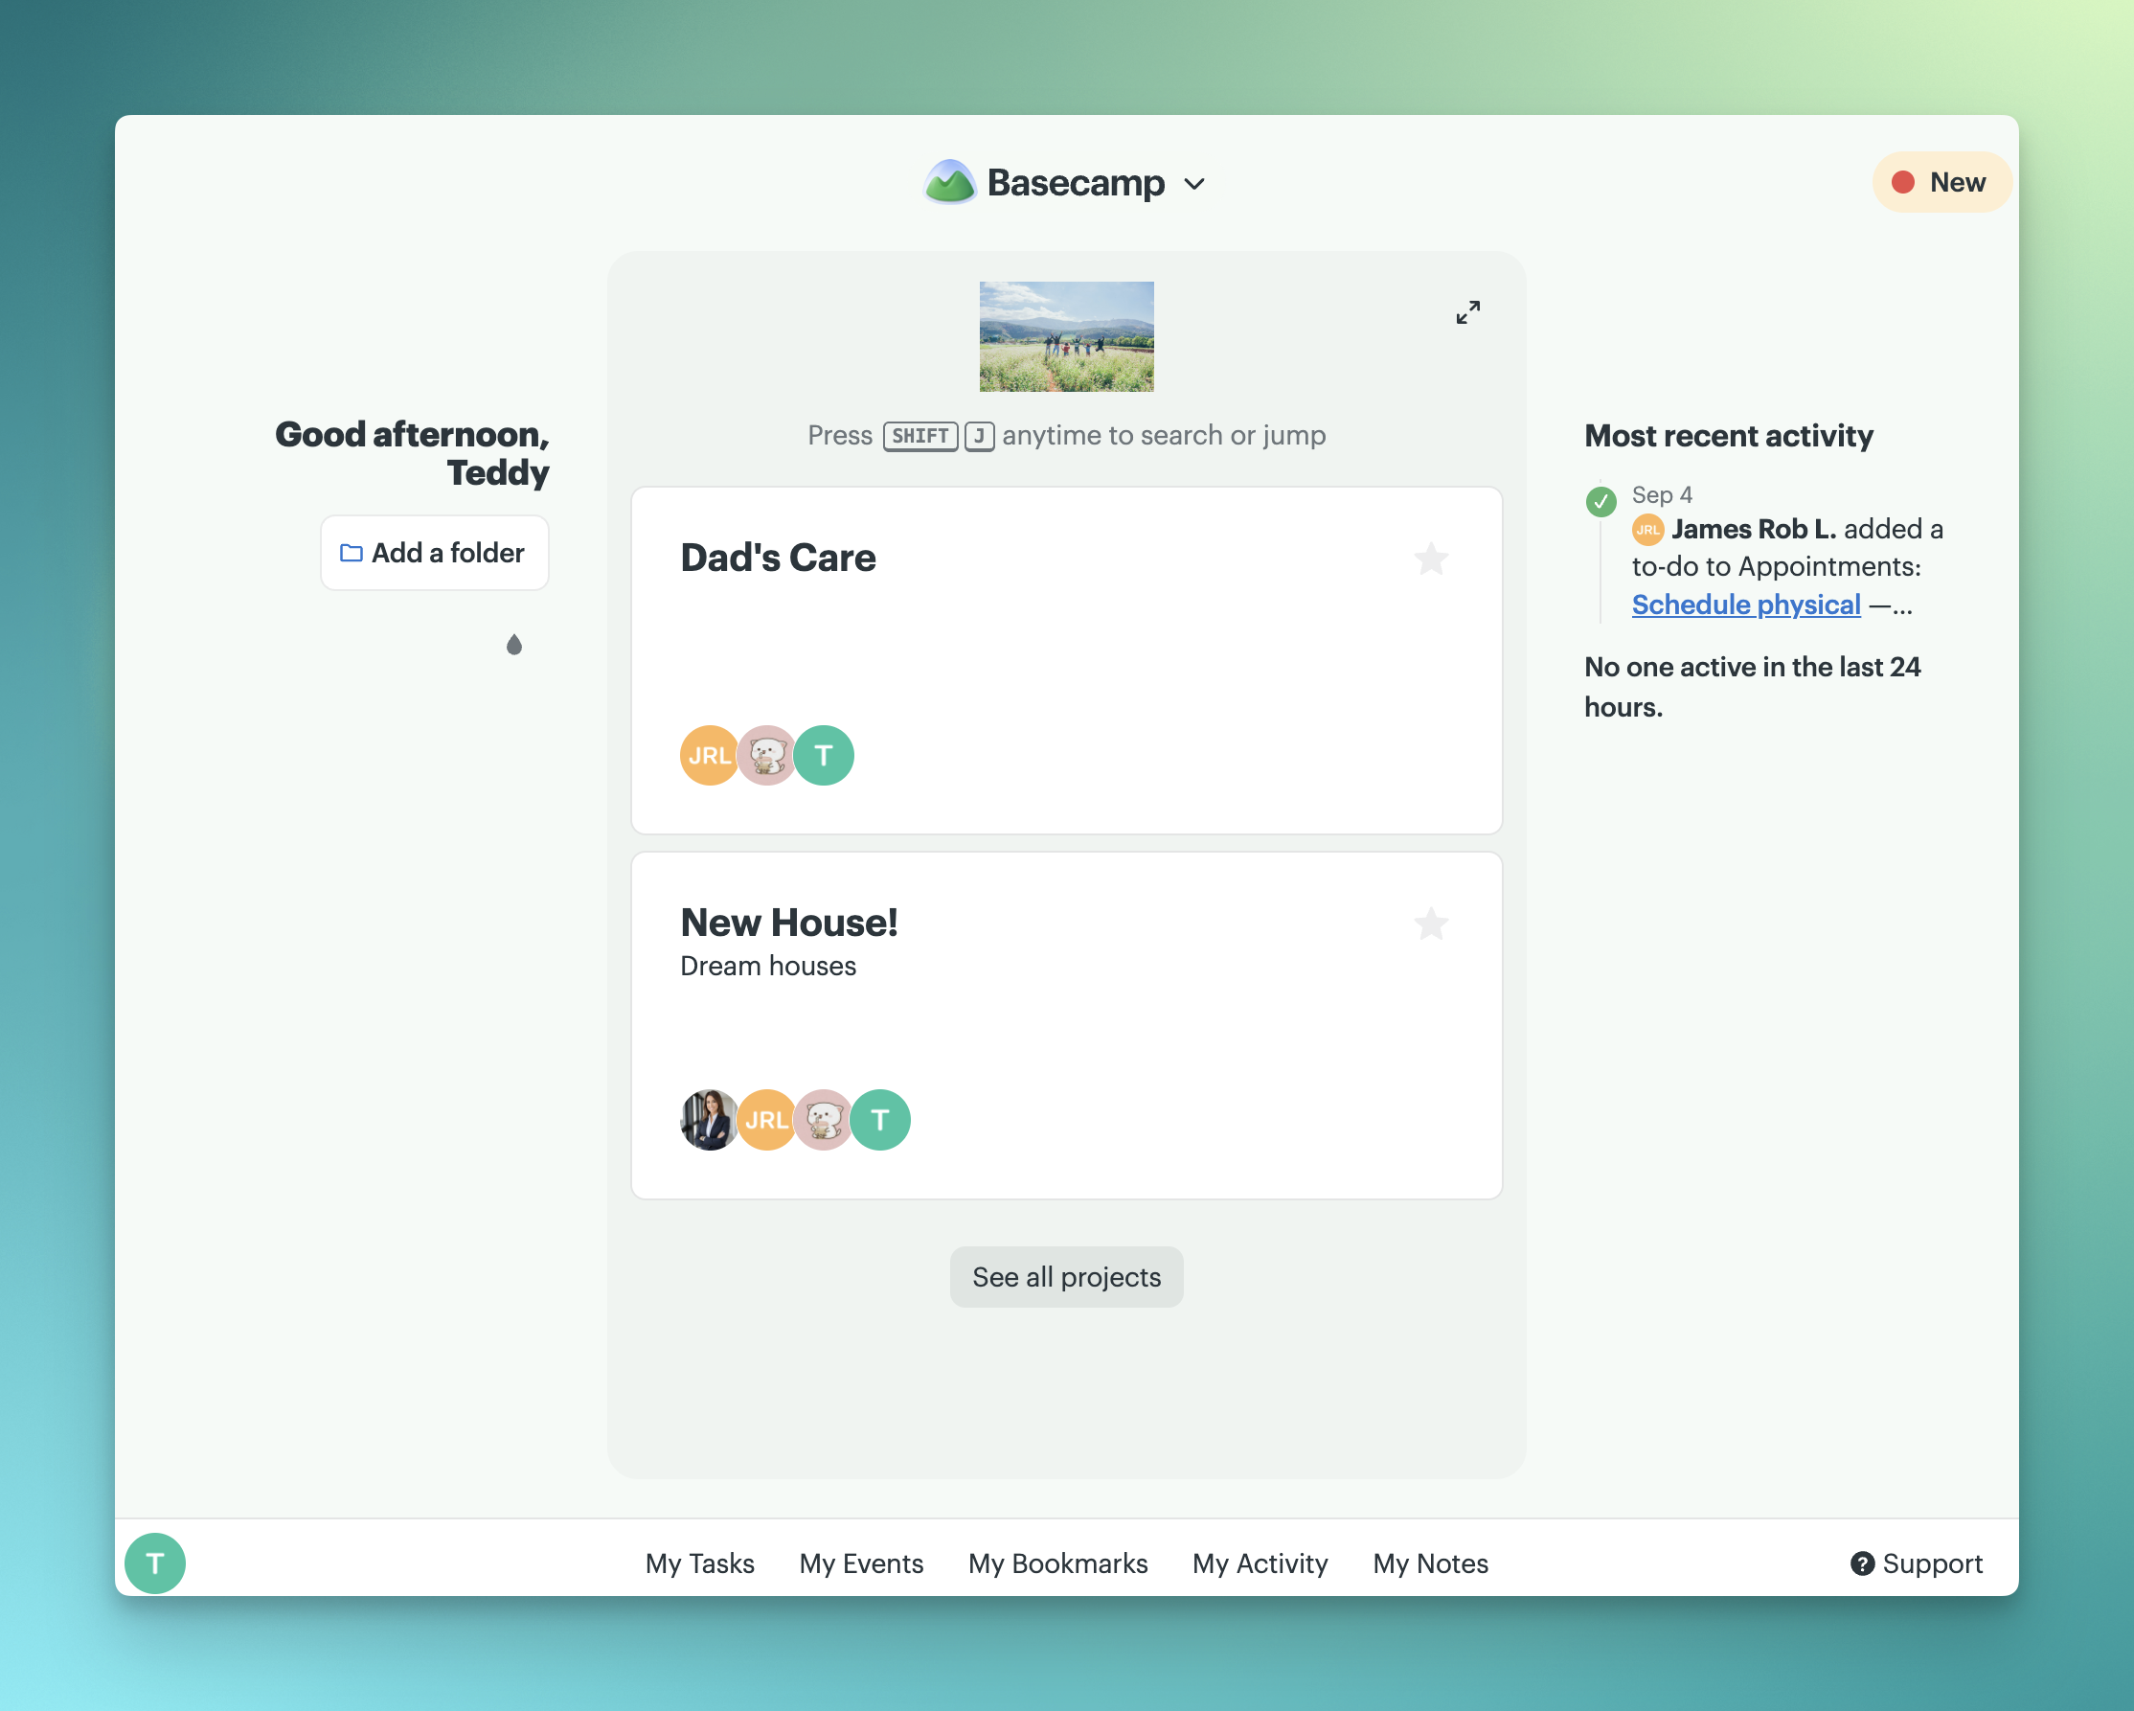Viewport: 2134px width, 1711px height.
Task: Click See all projects button
Action: 1066,1277
